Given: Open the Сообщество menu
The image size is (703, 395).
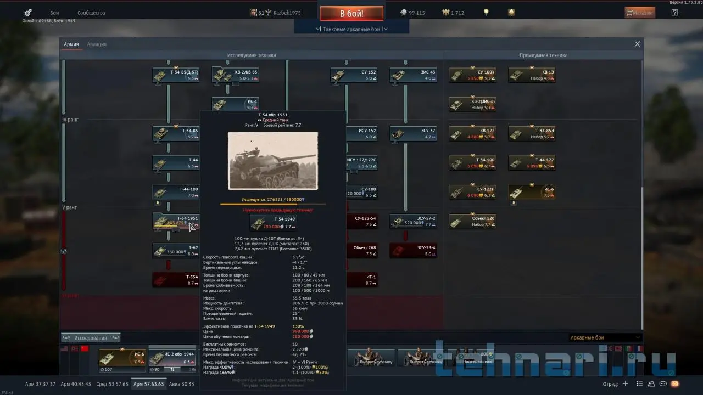Looking at the screenshot, I should coord(91,13).
